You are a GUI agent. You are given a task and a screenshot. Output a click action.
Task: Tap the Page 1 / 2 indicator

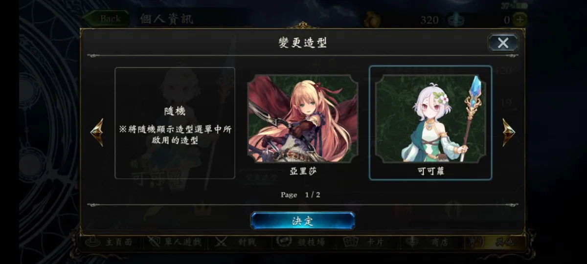(x=300, y=195)
